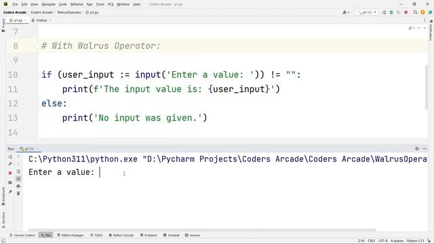Open the View menu
This screenshot has height=244, width=434.
click(x=34, y=5)
